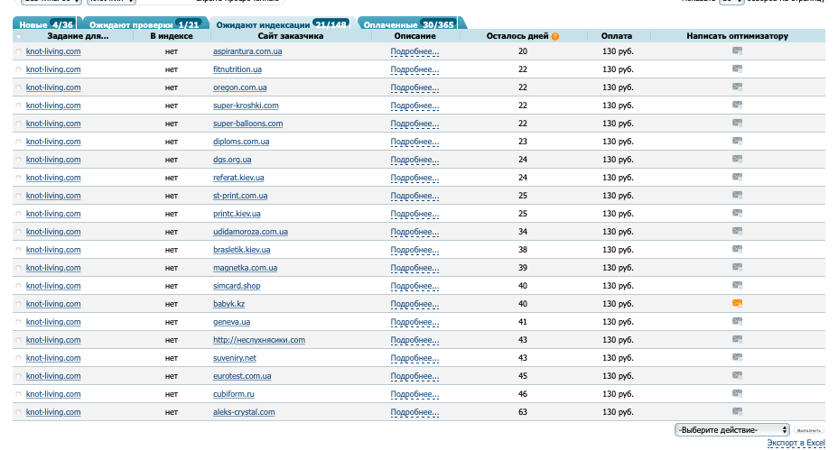838x450 pixels.
Task: Tick checkbox for super-kroshki.com row
Action: (x=19, y=106)
